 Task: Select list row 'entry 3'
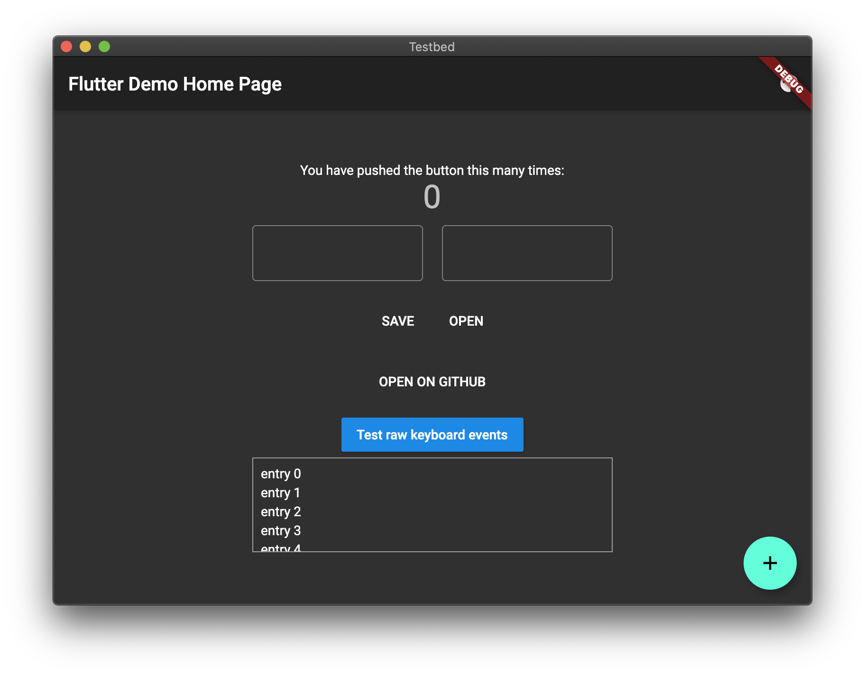432,530
